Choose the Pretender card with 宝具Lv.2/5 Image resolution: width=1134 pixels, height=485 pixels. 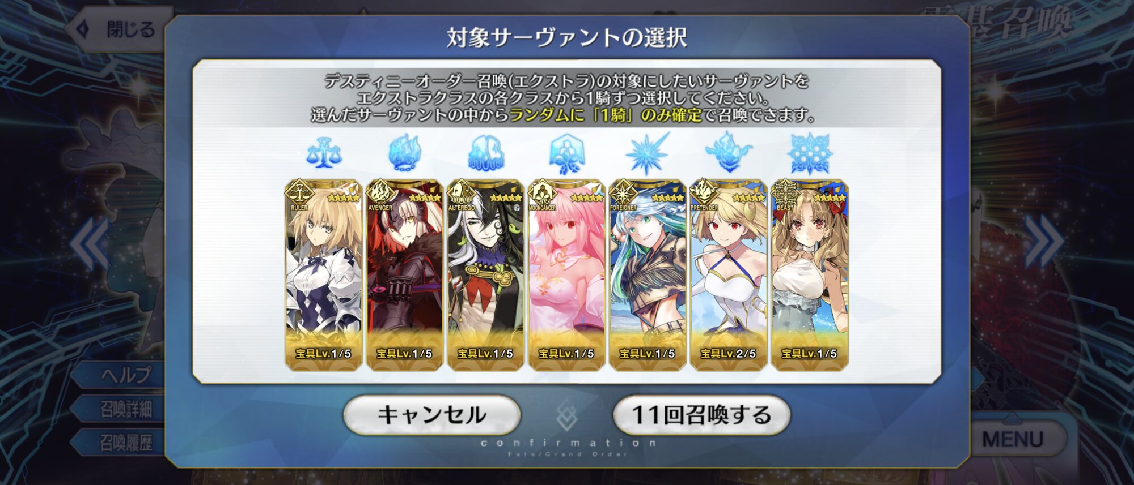click(x=729, y=275)
